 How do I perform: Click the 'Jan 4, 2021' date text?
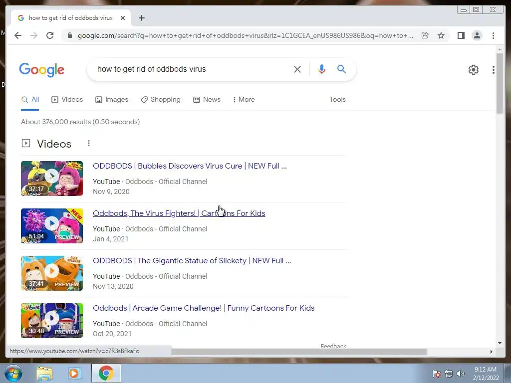coord(110,239)
